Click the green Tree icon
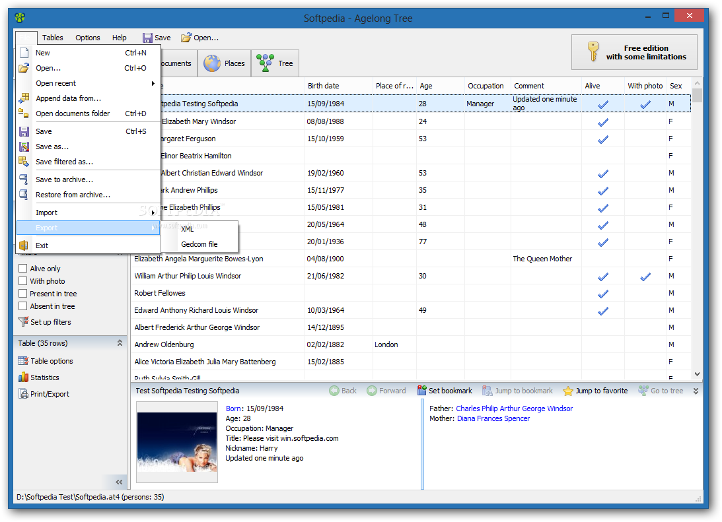The height and width of the screenshot is (522, 722). pyautogui.click(x=266, y=63)
